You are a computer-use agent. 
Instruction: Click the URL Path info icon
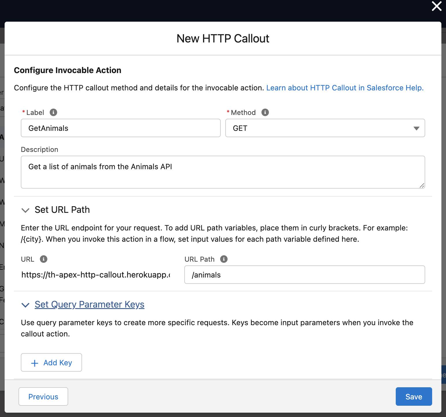(x=224, y=259)
